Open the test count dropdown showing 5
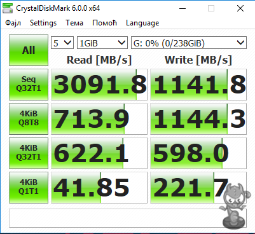The width and height of the screenshot is (255, 234). pos(62,43)
